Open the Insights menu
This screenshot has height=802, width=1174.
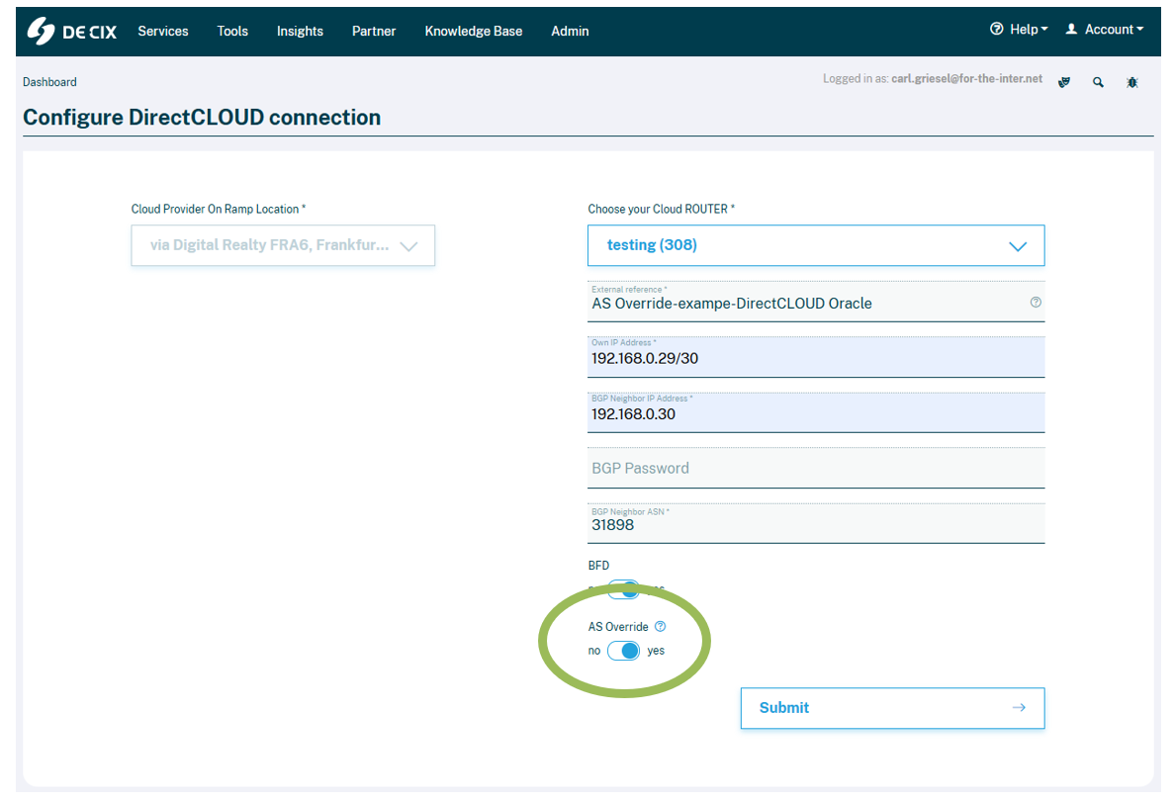point(300,32)
